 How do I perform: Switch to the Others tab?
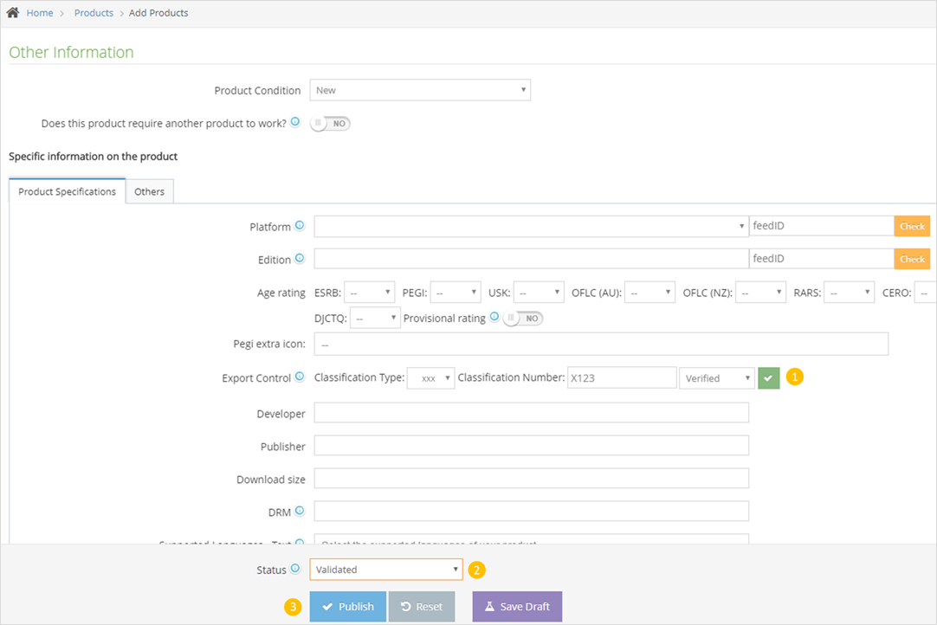click(x=149, y=191)
